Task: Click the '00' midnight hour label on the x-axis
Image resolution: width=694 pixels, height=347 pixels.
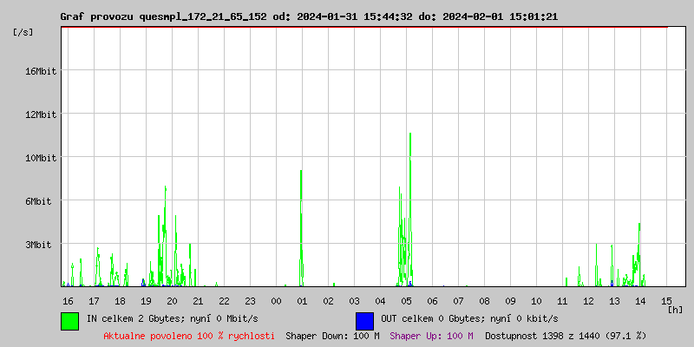Action: click(x=276, y=300)
